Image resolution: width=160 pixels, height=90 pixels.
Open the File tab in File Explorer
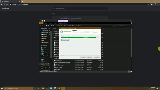pos(41,23)
